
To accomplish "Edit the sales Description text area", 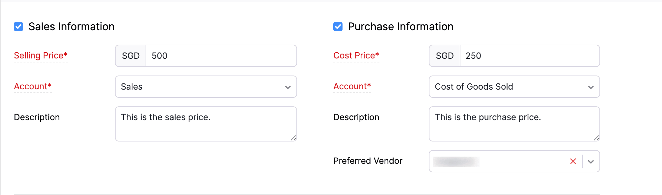I will 206,124.
